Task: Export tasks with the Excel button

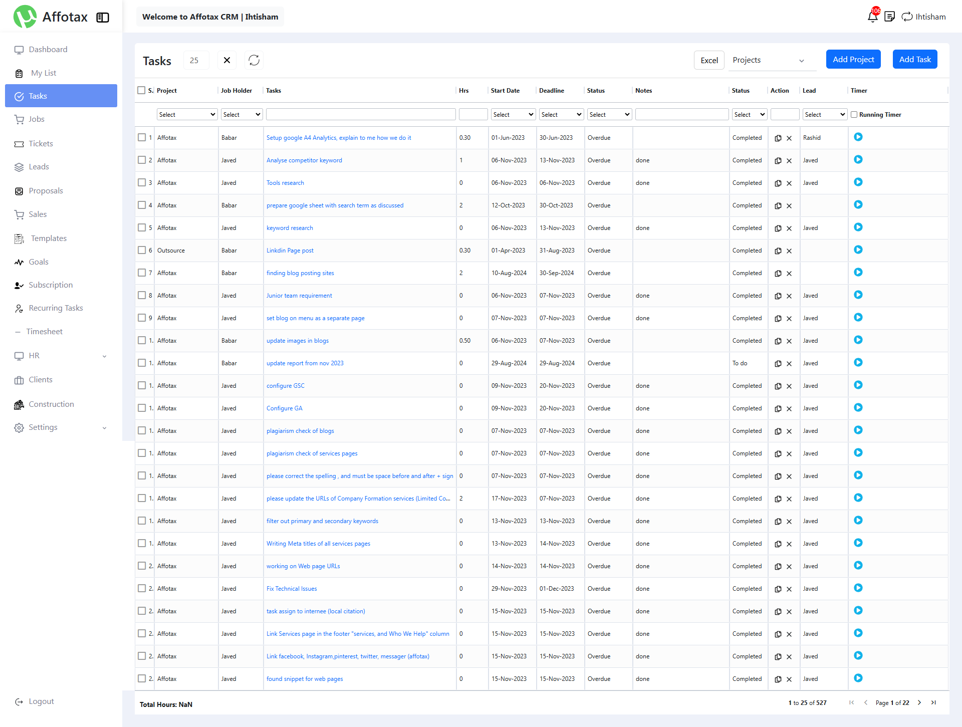Action: pyautogui.click(x=709, y=60)
